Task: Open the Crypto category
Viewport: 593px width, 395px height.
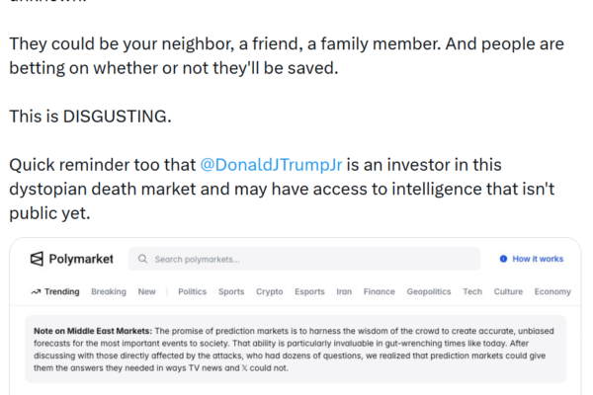Action: [270, 292]
